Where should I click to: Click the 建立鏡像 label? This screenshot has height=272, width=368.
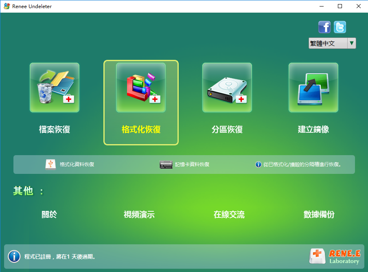click(x=313, y=129)
